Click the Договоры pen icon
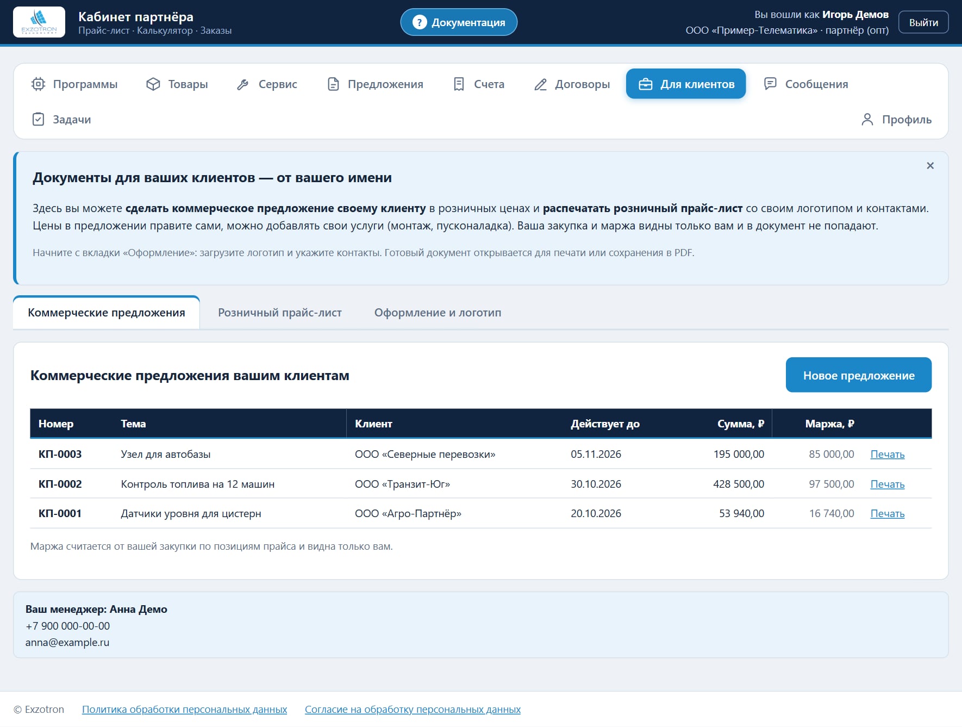The width and height of the screenshot is (962, 727). [x=540, y=84]
